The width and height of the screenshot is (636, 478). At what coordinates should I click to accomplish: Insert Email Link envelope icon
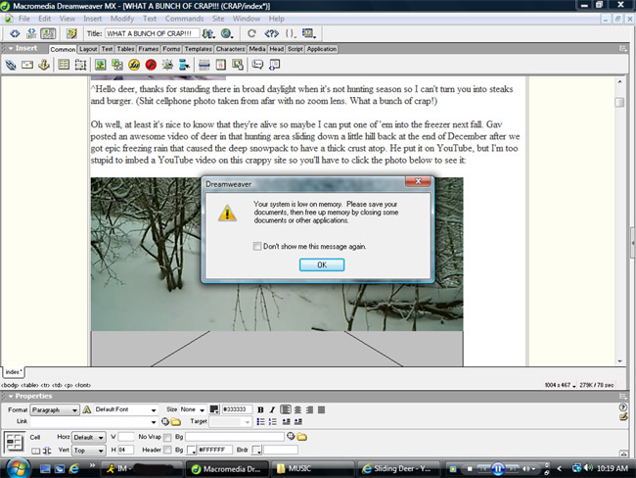pos(27,65)
